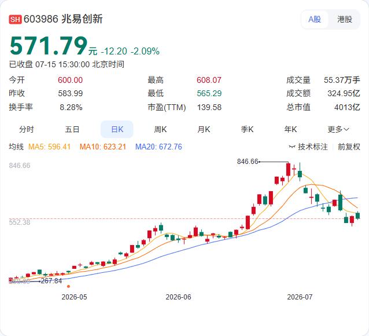Expand the 更多 chart period dropdown

pos(338,129)
